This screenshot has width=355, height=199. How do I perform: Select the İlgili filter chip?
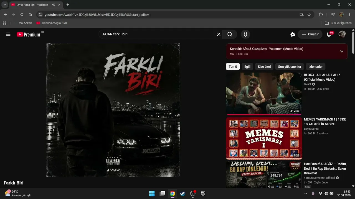247,67
